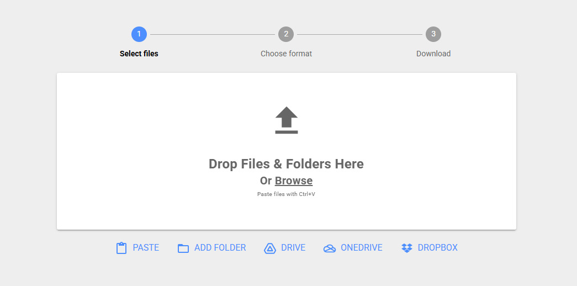Click the DRIVE button label
The width and height of the screenshot is (577, 286).
click(293, 248)
